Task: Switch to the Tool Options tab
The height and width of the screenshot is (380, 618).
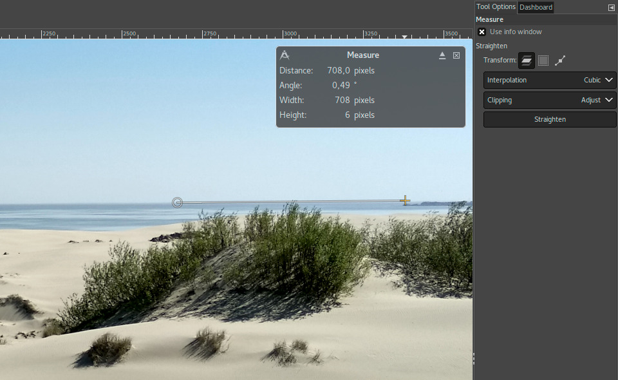Action: [496, 7]
